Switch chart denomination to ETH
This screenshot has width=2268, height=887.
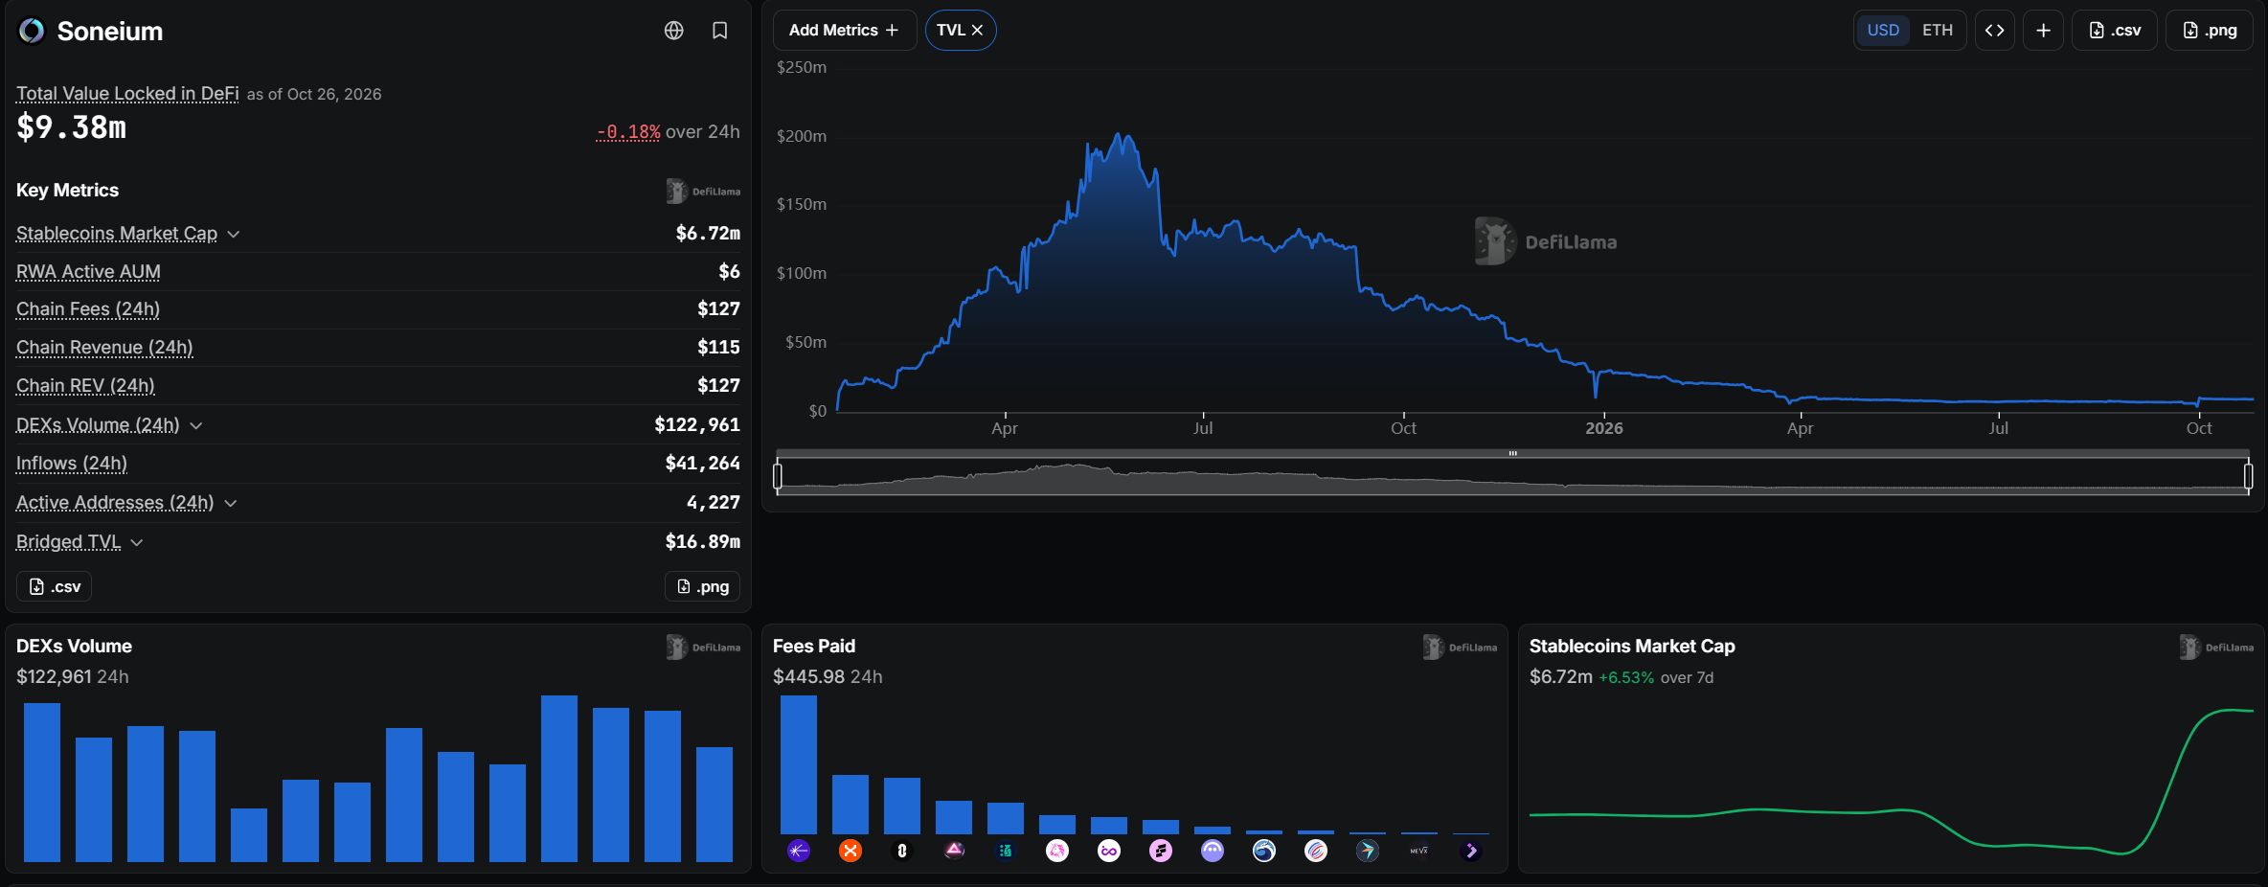(1938, 30)
